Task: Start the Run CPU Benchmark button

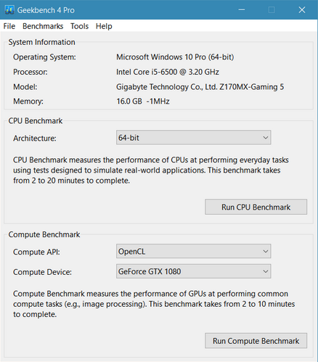Action: pyautogui.click(x=256, y=207)
